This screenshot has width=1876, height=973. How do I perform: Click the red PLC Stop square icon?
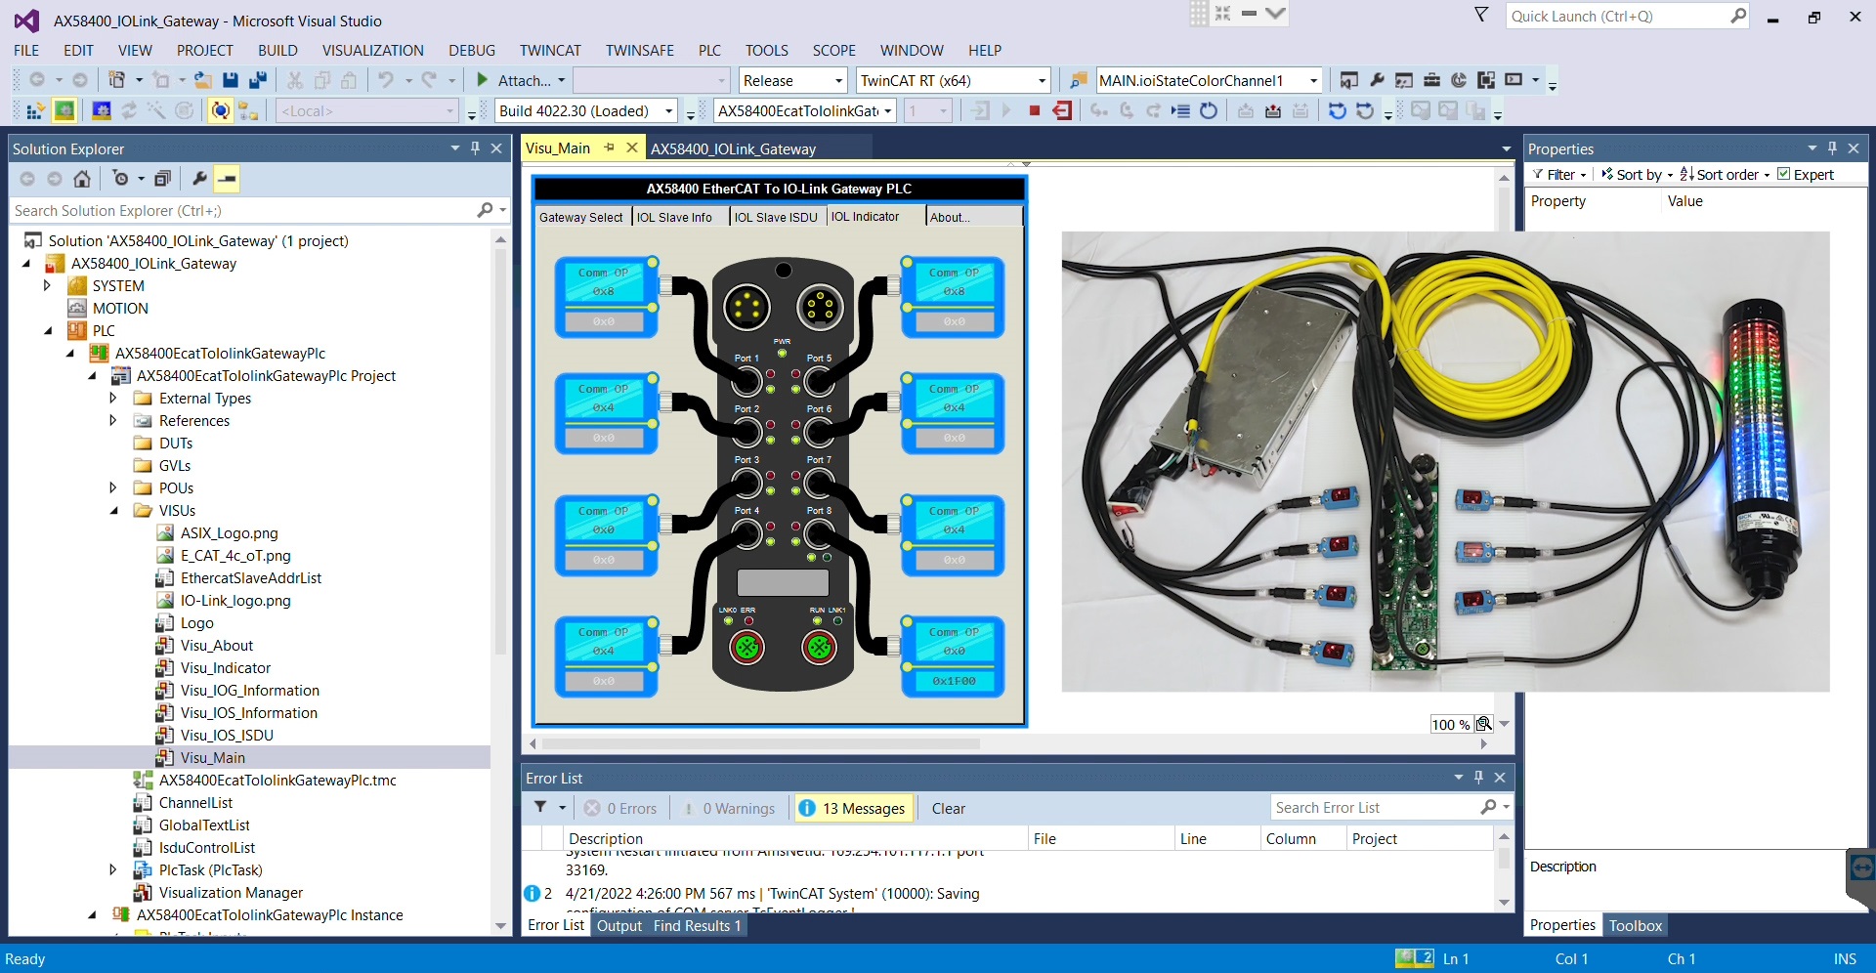tap(1034, 111)
